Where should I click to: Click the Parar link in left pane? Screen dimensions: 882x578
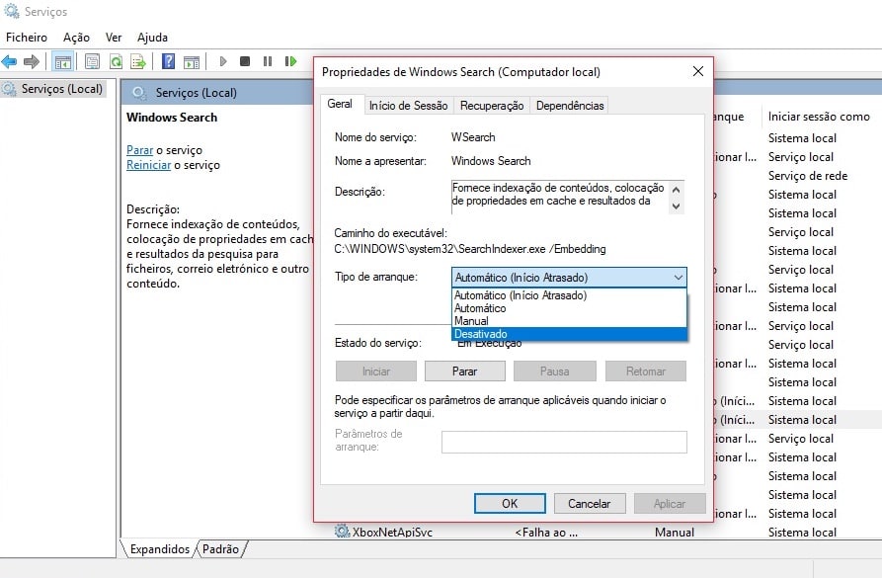pyautogui.click(x=139, y=150)
